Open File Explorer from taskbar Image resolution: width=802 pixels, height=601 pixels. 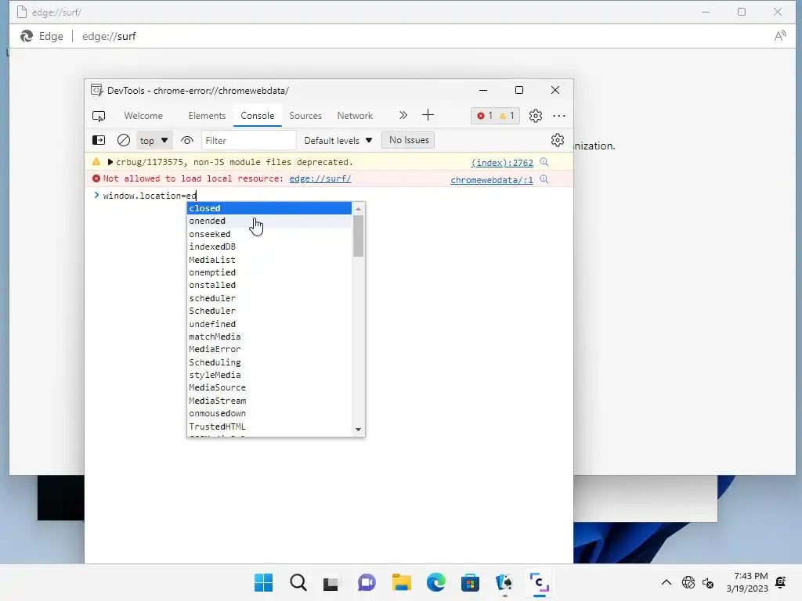402,582
